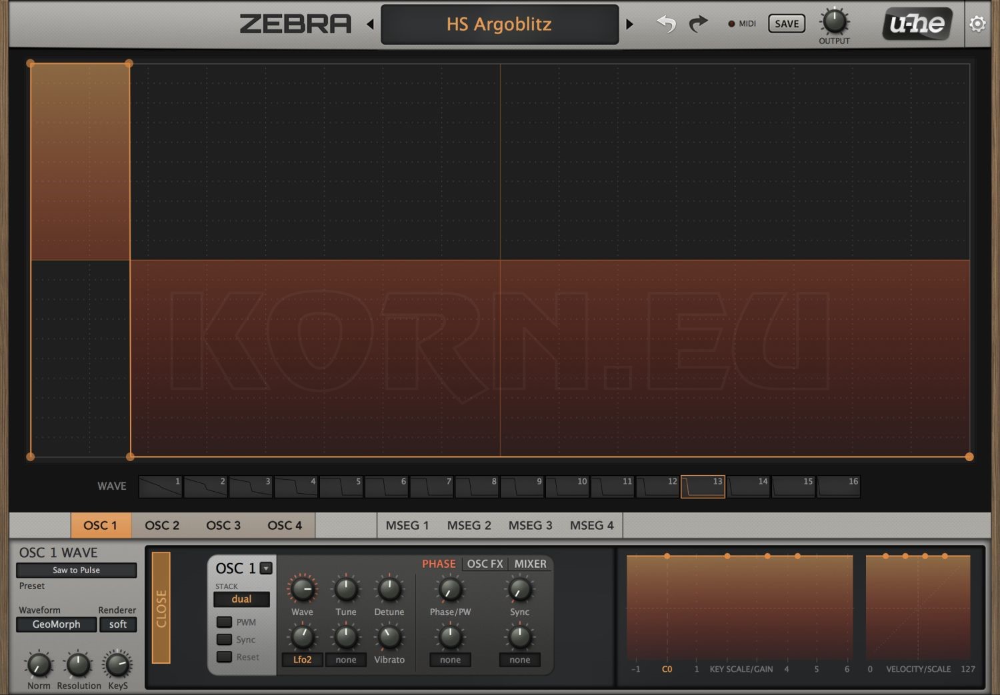Switch to the OSC 2 tab
The width and height of the screenshot is (1000, 695).
pyautogui.click(x=161, y=525)
